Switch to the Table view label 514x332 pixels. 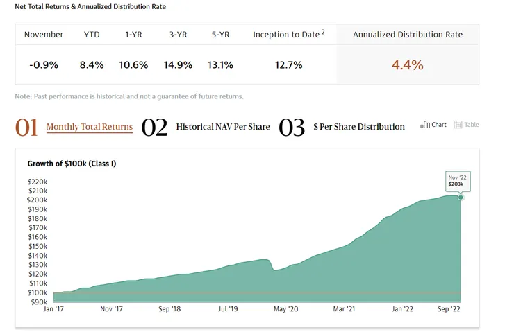(x=472, y=125)
